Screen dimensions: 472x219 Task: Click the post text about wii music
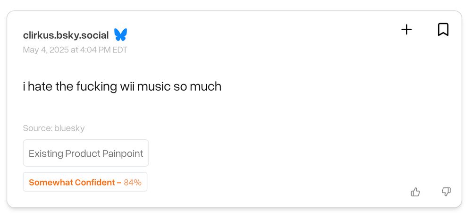[x=122, y=86]
